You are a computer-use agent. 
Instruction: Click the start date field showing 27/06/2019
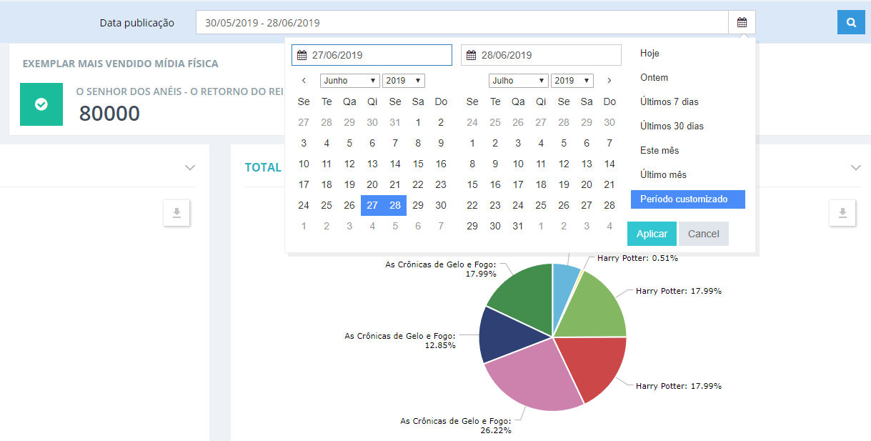(372, 55)
